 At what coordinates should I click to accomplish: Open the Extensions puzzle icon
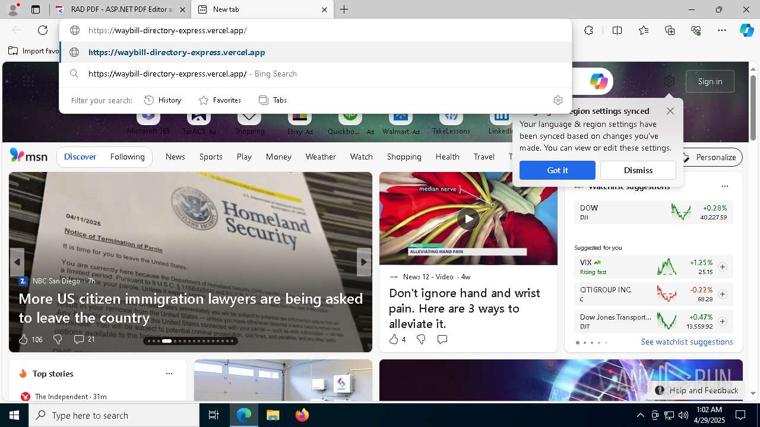click(x=588, y=30)
